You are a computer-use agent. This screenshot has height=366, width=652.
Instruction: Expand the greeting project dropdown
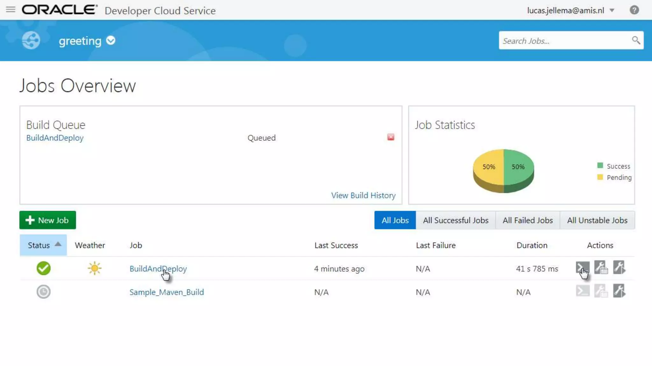point(110,41)
